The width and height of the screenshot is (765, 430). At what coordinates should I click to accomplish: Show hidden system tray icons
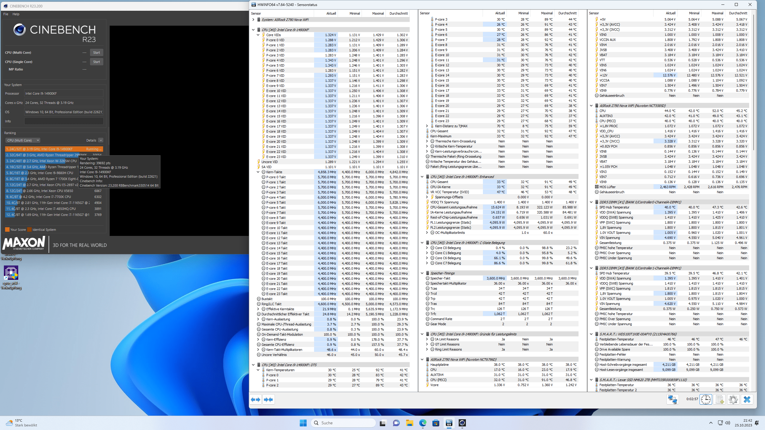pos(711,423)
